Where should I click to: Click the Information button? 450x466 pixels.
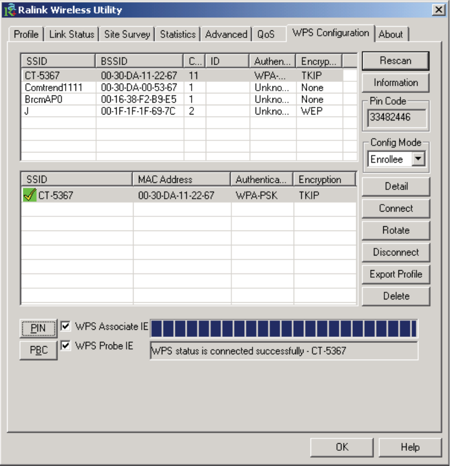click(x=396, y=82)
